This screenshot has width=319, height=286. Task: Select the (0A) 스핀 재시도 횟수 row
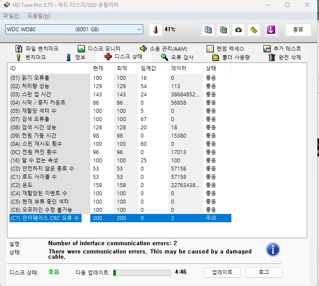(x=120, y=144)
